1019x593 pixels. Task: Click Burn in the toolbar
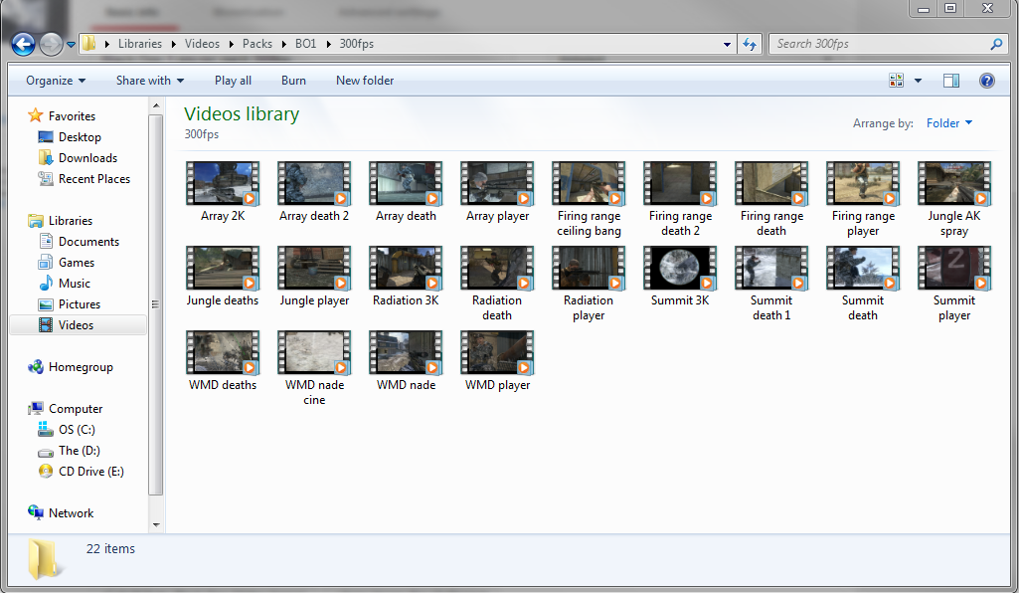tap(293, 81)
